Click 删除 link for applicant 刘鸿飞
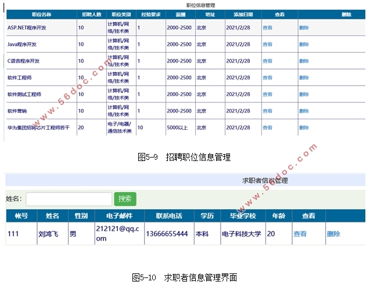Screen dimensions: 370x307 [333, 234]
